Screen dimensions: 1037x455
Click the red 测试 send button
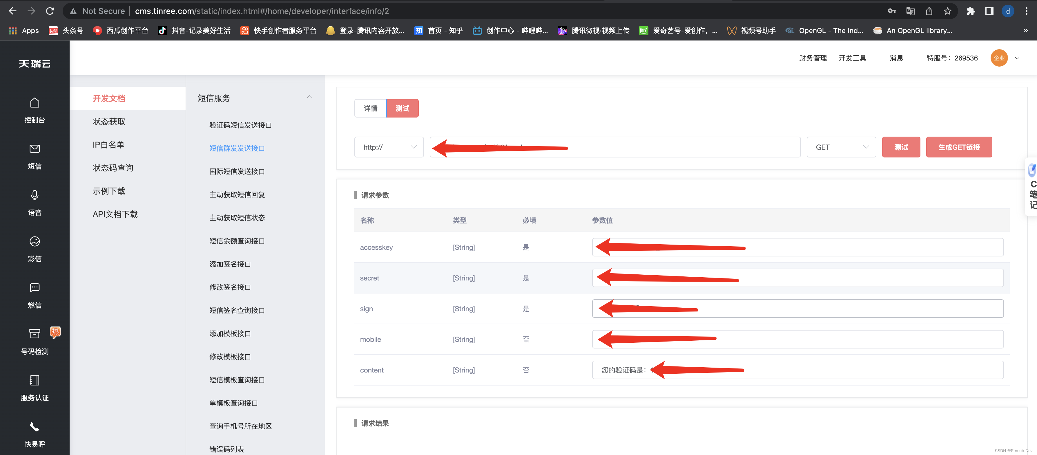point(901,147)
